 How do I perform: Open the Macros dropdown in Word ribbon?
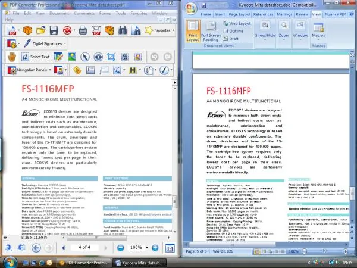click(x=318, y=31)
